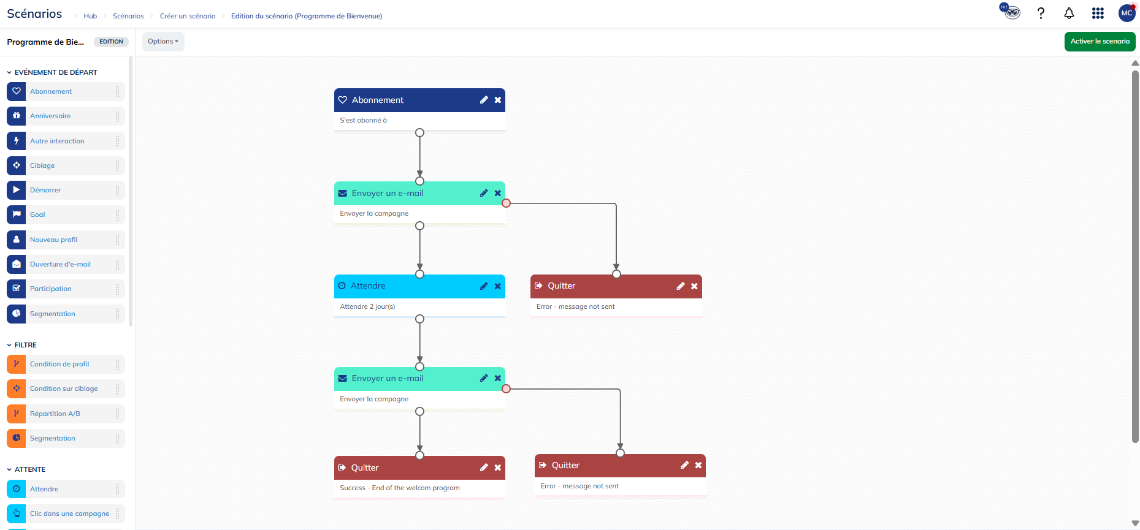Image resolution: width=1140 pixels, height=530 pixels.
Task: Edit the Success Quitter node via pencil icon
Action: pyautogui.click(x=484, y=468)
